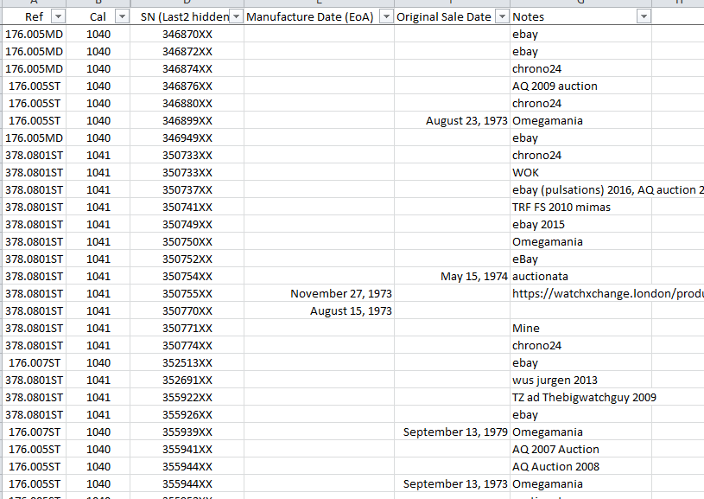The image size is (704, 499).
Task: Open the Manufacture Date (EoA) filter dropdown
Action: (x=385, y=17)
